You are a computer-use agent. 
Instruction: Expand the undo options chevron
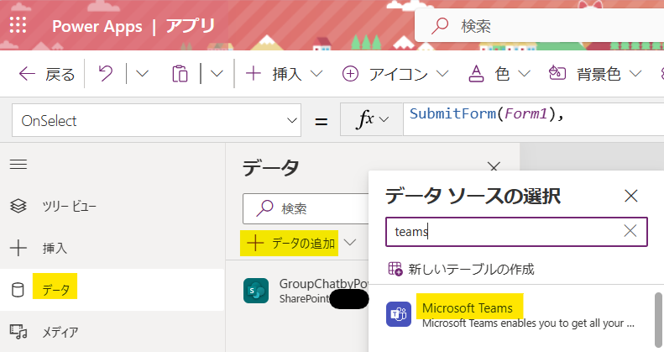coord(142,74)
